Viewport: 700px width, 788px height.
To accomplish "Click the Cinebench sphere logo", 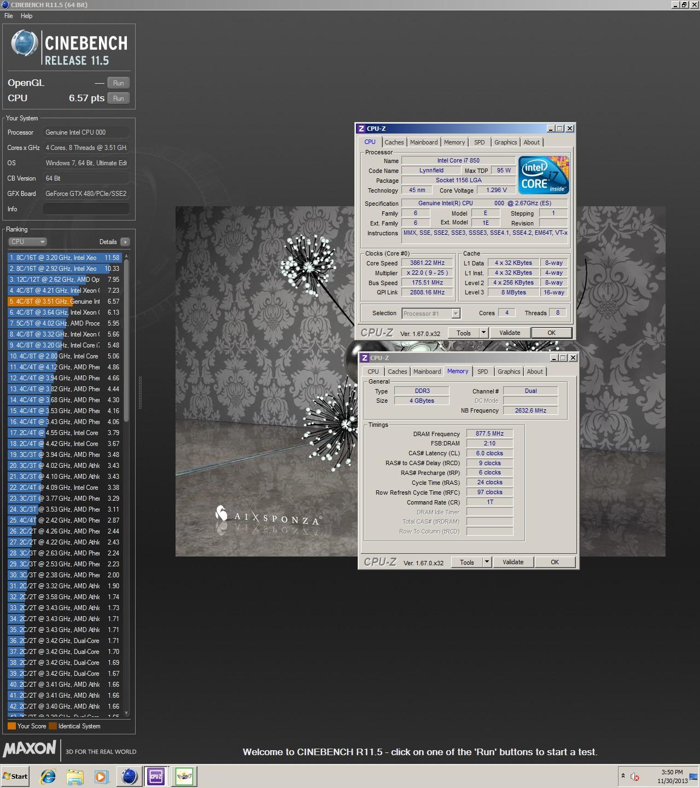I will pyautogui.click(x=25, y=43).
